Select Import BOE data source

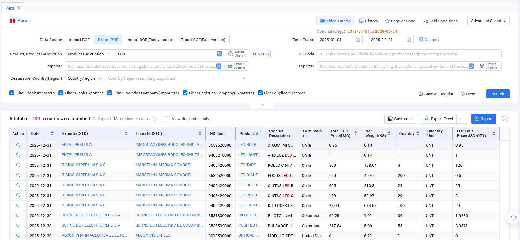79,40
